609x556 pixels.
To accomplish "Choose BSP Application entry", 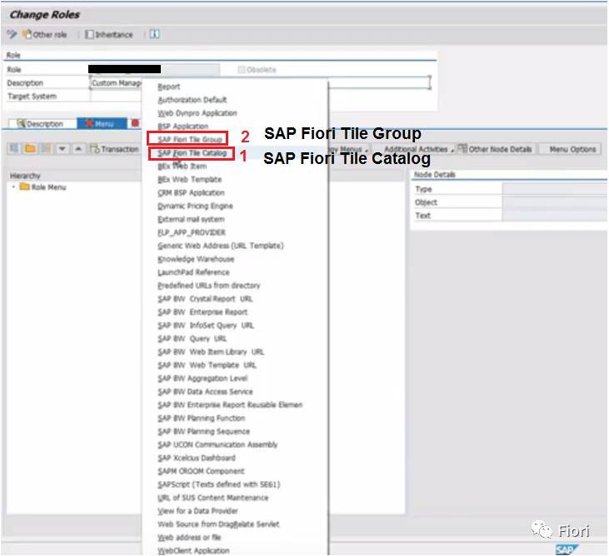I will pos(182,127).
